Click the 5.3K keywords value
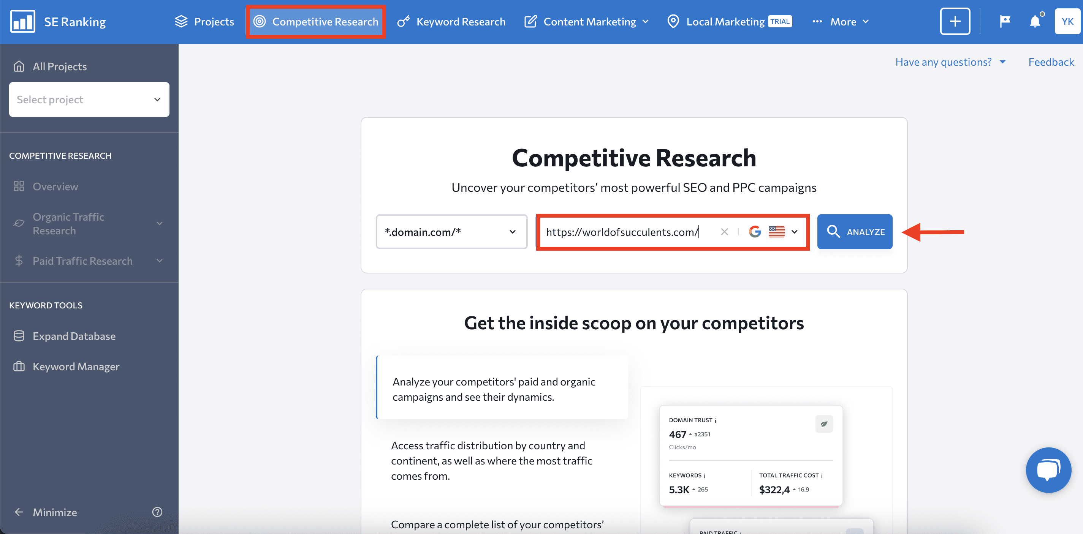Screen dimensions: 1083x534 tap(679, 490)
